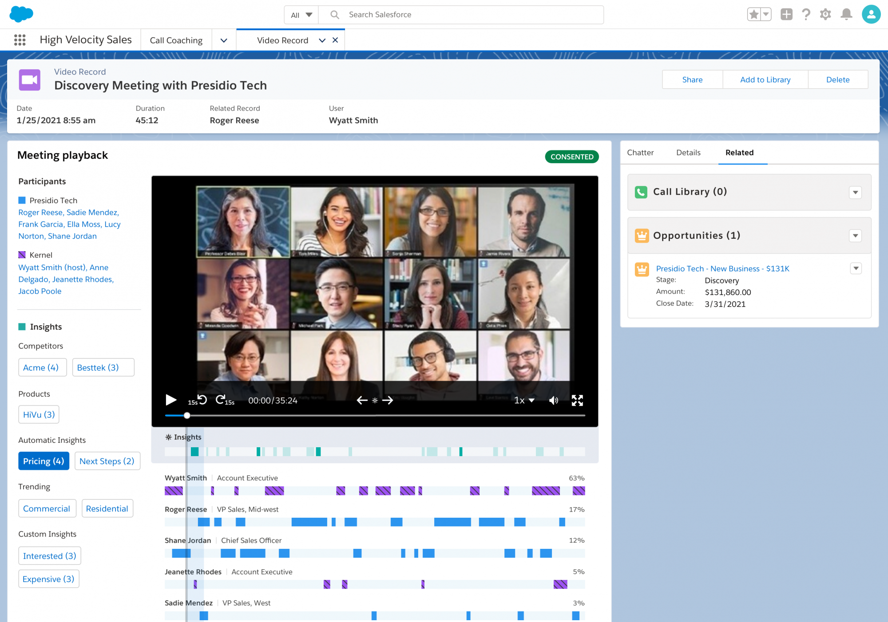The image size is (888, 622).
Task: Open Presidio Tech New Business opportunity link
Action: click(x=722, y=268)
